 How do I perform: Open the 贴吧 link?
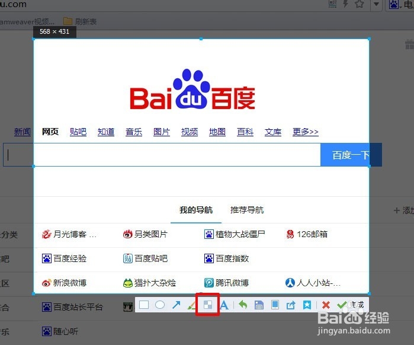coord(78,132)
